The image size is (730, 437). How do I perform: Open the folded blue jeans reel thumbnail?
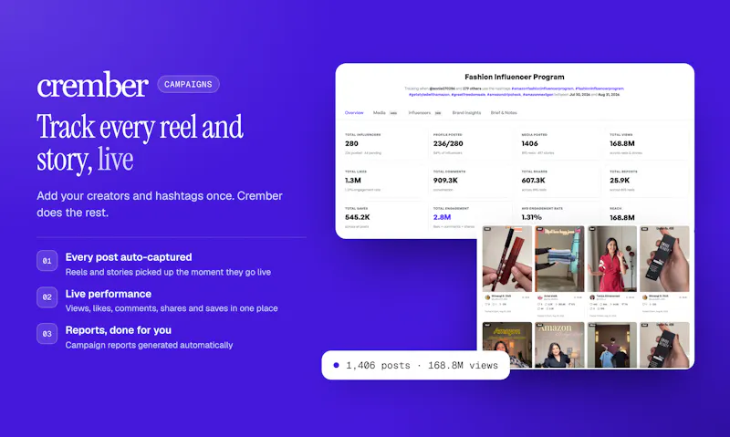(x=559, y=259)
